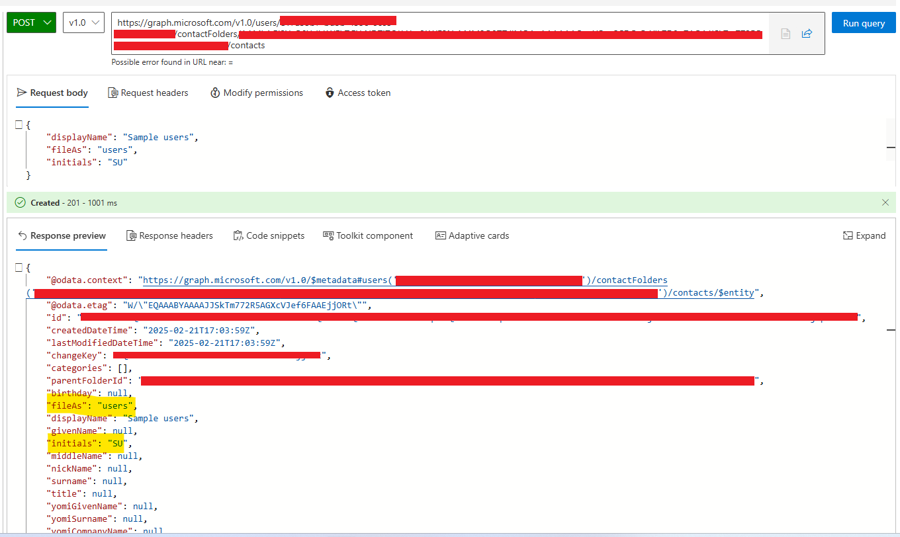
Task: Collapse the response JSON fold marker
Action: pos(19,267)
